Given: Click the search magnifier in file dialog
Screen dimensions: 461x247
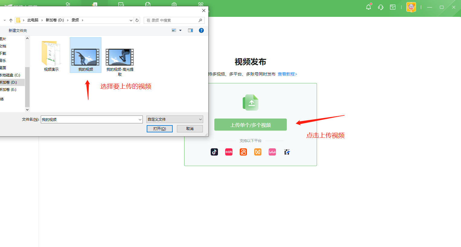Looking at the screenshot, I should 200,20.
